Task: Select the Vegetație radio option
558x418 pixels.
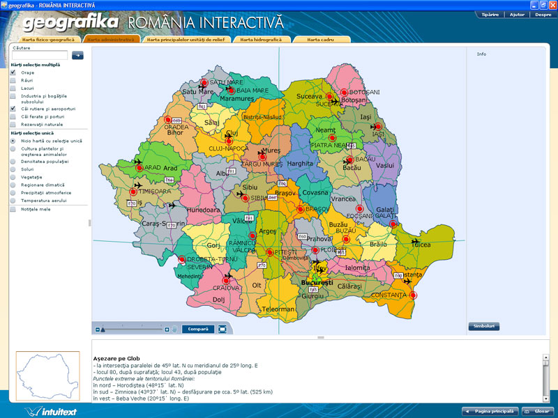Action: point(13,177)
